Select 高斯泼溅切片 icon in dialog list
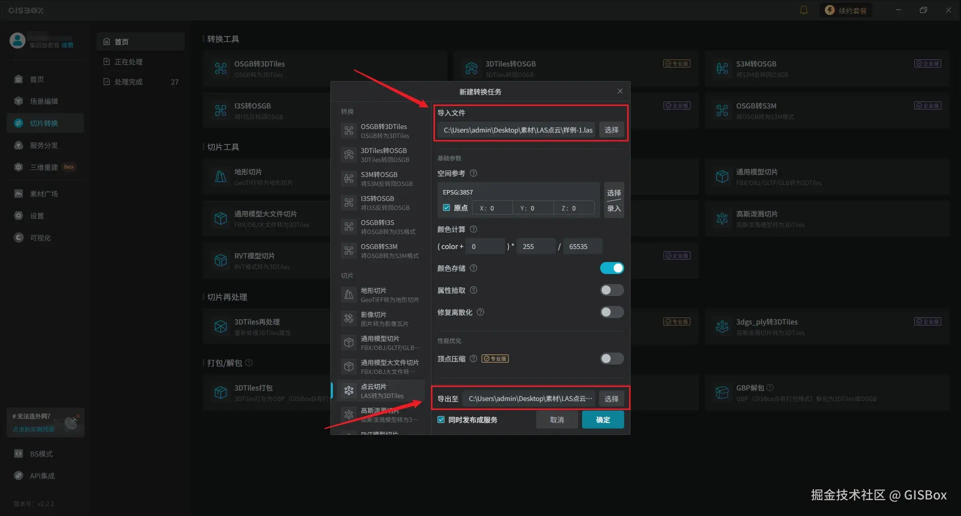 point(349,414)
